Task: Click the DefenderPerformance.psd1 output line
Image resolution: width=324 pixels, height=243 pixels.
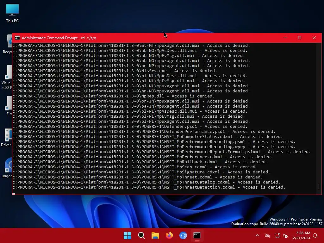Action: [144, 131]
